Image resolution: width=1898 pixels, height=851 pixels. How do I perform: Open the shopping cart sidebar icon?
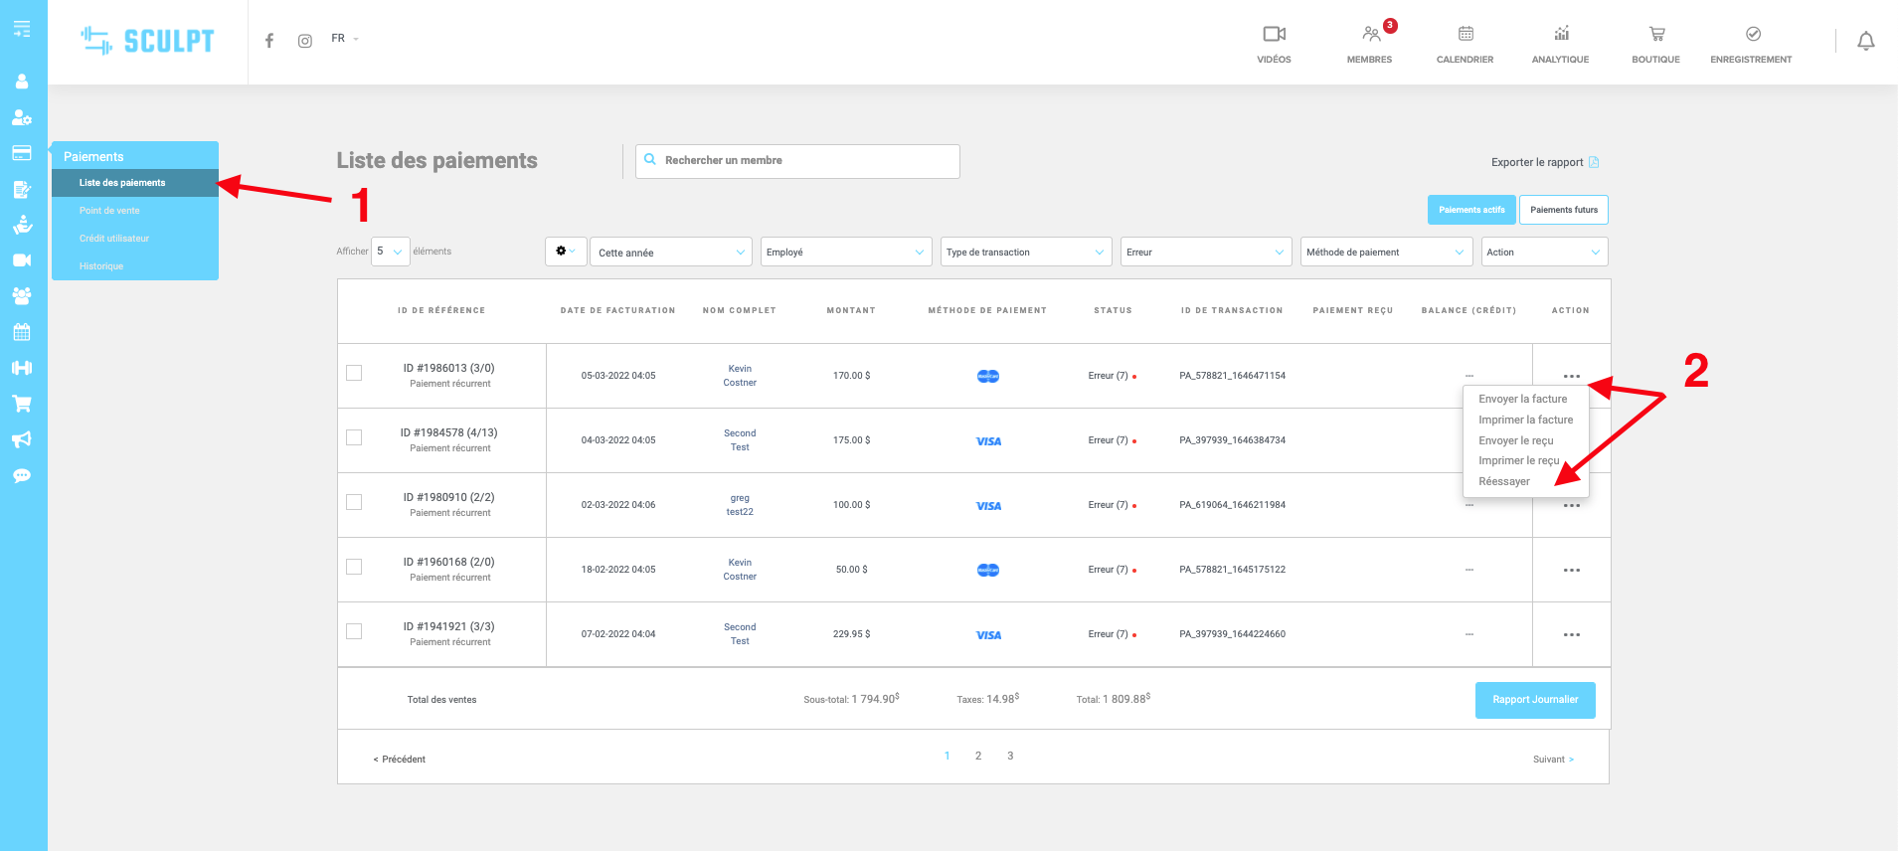[x=22, y=404]
